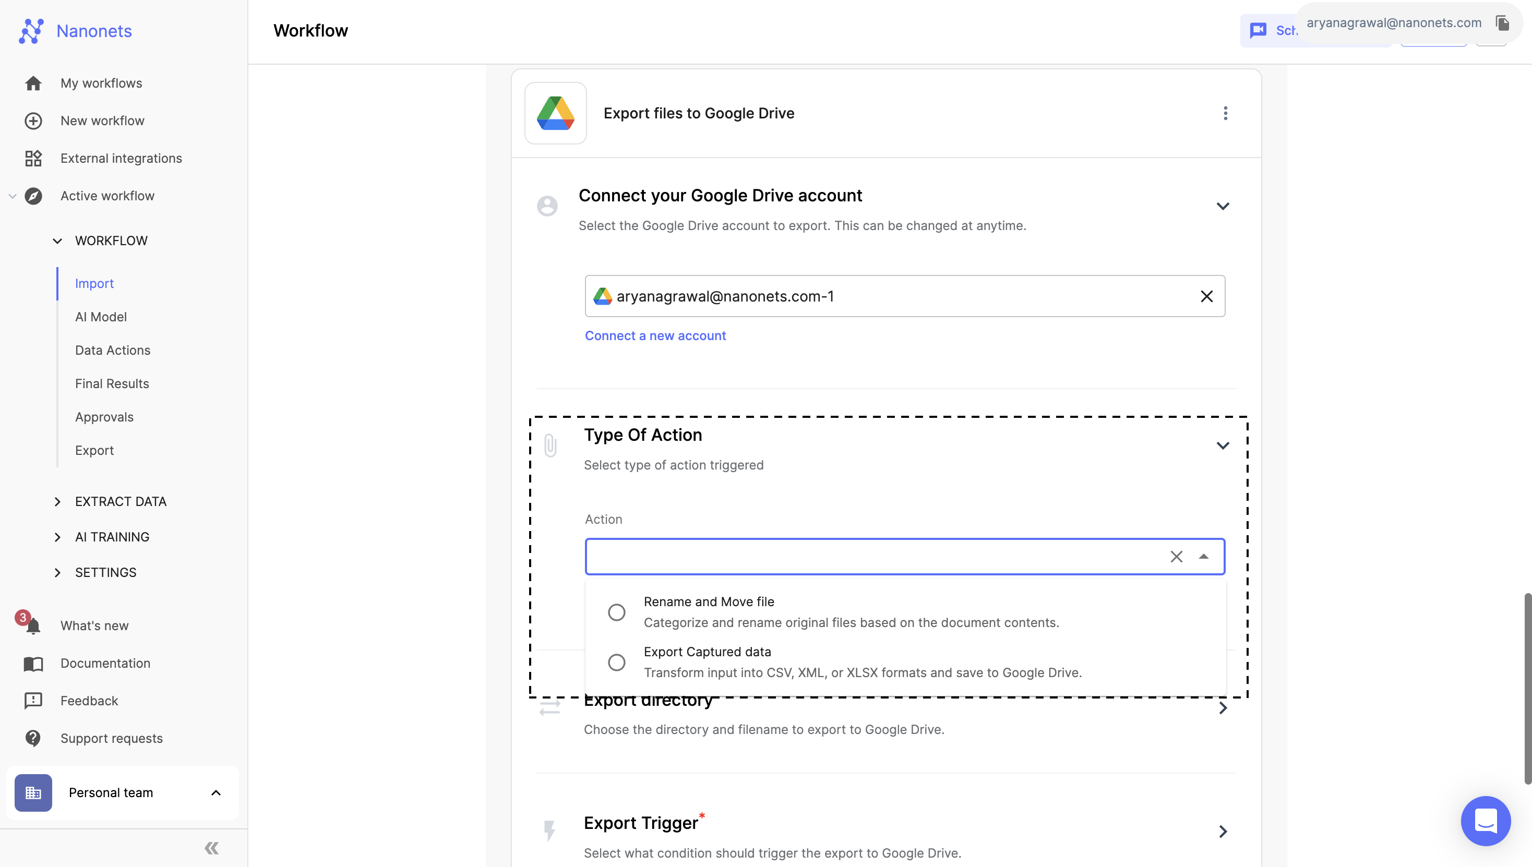The image size is (1532, 867).
Task: Click the Personal team building icon
Action: tap(33, 793)
